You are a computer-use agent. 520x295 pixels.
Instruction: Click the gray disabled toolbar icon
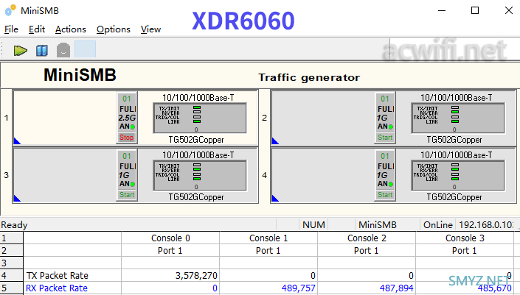click(63, 50)
